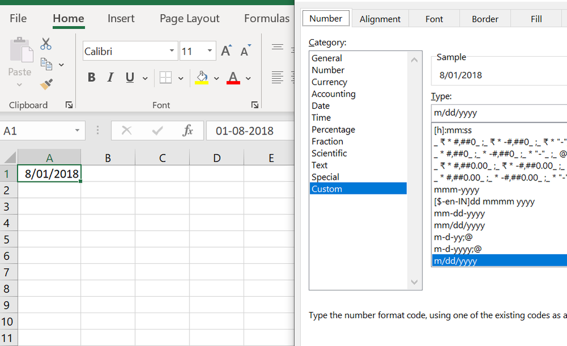Increase font size with large A

(x=226, y=51)
